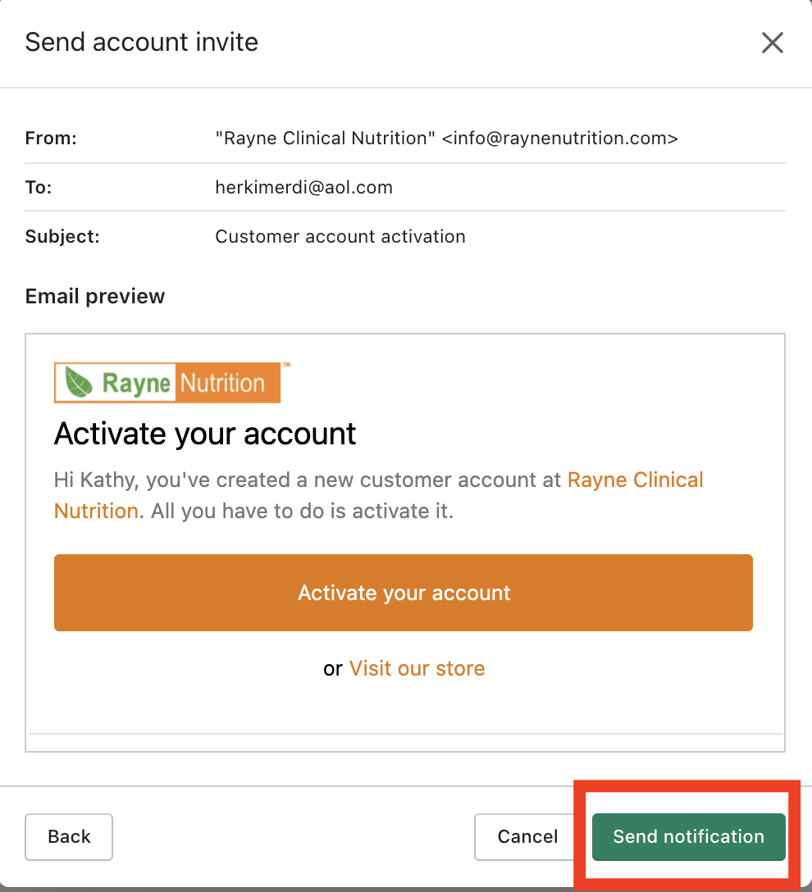Select the info@raynenutrition.com sender address
This screenshot has width=812, height=892.
(560, 139)
